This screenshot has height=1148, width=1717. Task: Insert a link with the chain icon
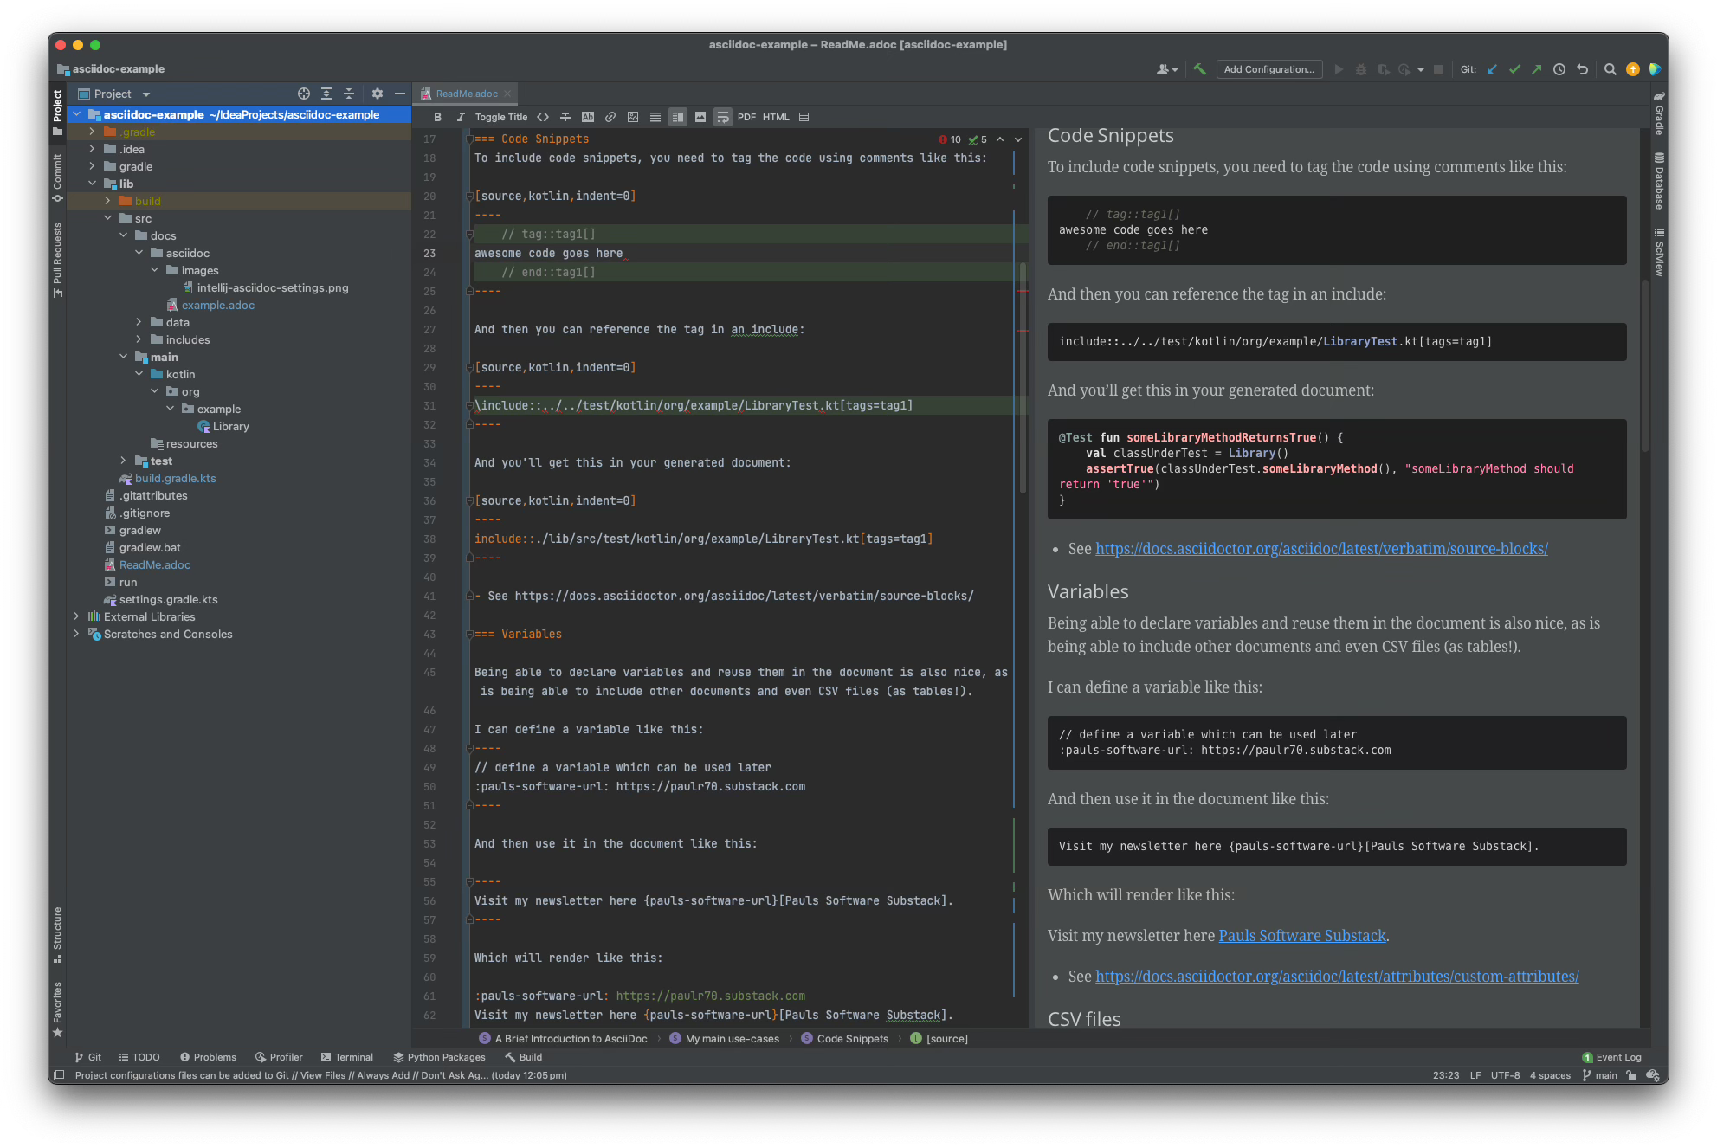click(610, 117)
